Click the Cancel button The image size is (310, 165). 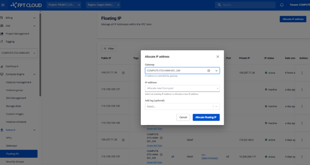183,117
